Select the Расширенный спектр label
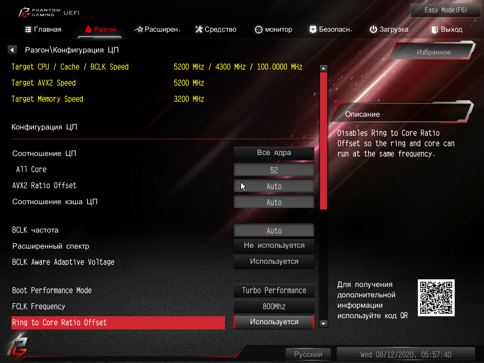The height and width of the screenshot is (363, 484). [x=51, y=246]
